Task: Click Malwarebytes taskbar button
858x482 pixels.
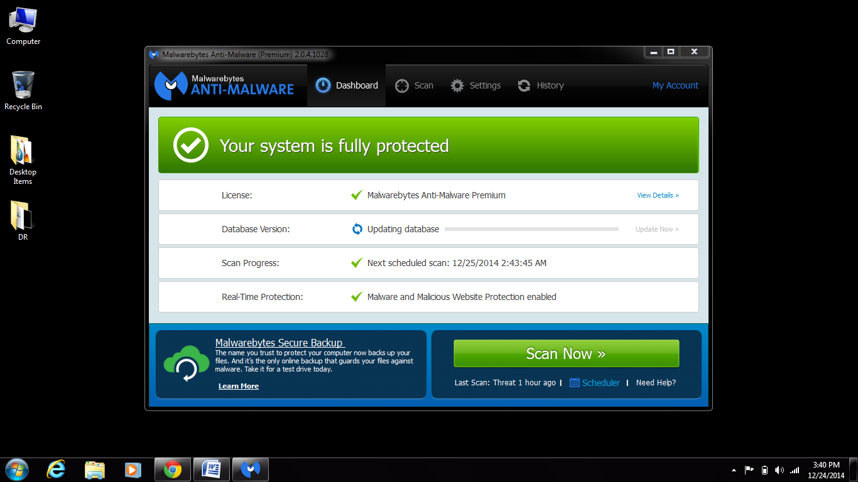Action: click(251, 469)
